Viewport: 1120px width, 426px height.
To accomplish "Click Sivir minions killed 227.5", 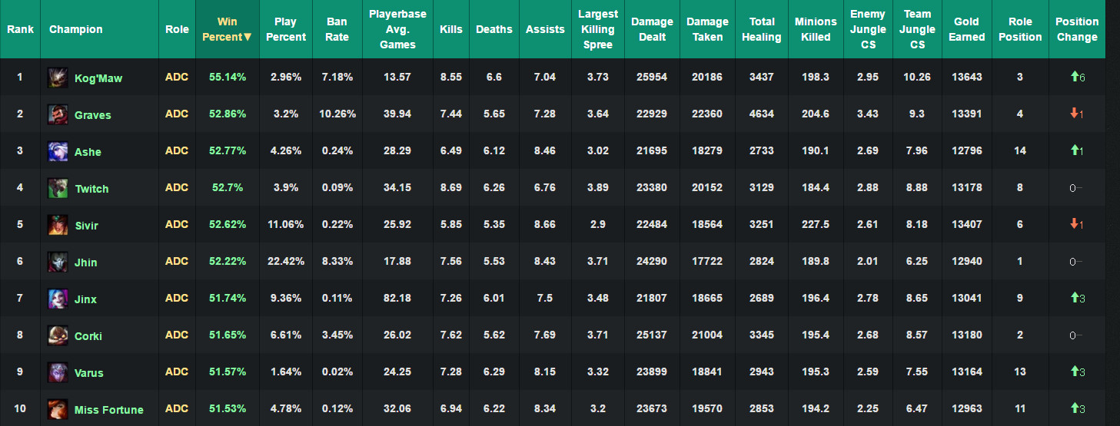I will [816, 224].
